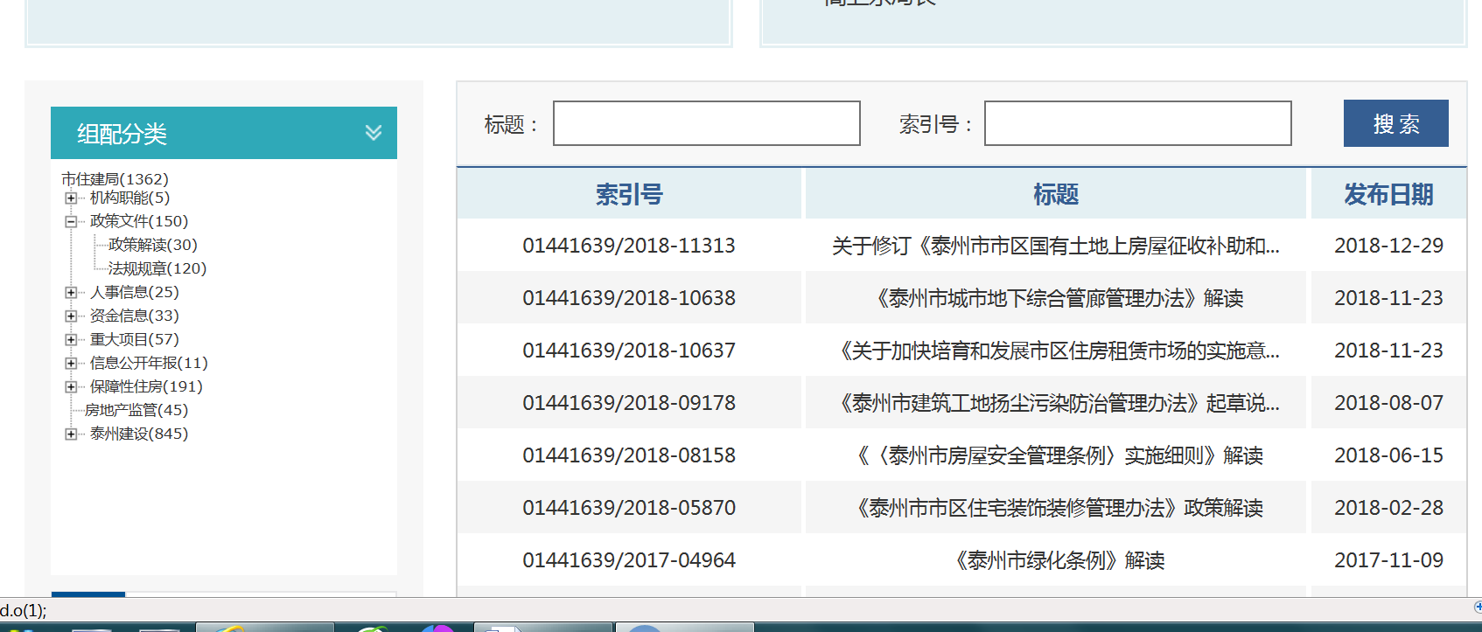Select the 法规规章(120) category

157,268
